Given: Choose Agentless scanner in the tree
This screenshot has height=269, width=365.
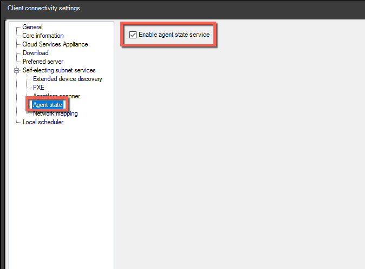Looking at the screenshot, I should coord(56,96).
